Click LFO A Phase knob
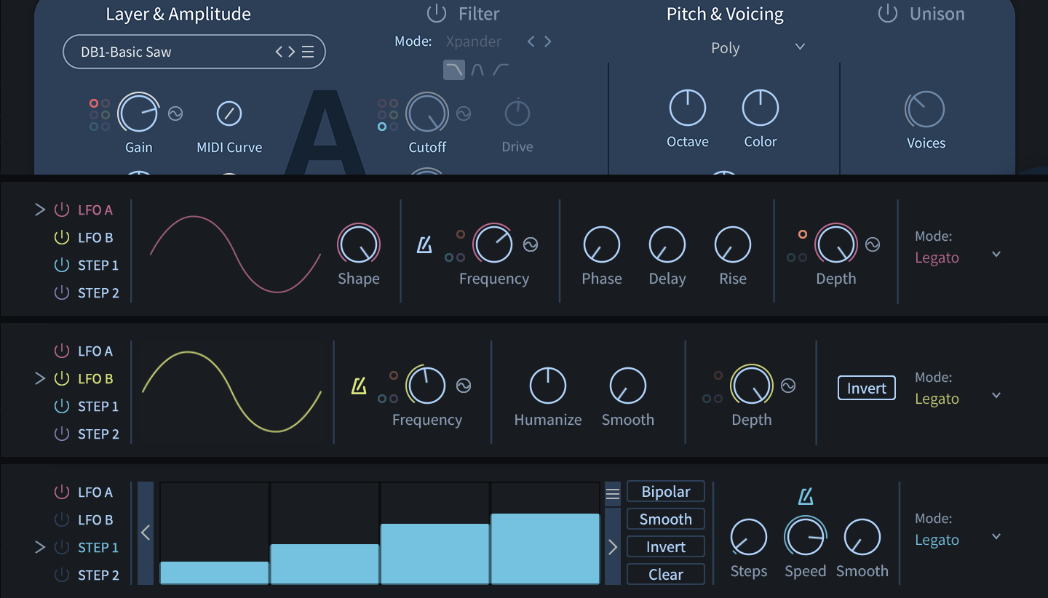Screen dimensions: 1048x598 [x=602, y=244]
